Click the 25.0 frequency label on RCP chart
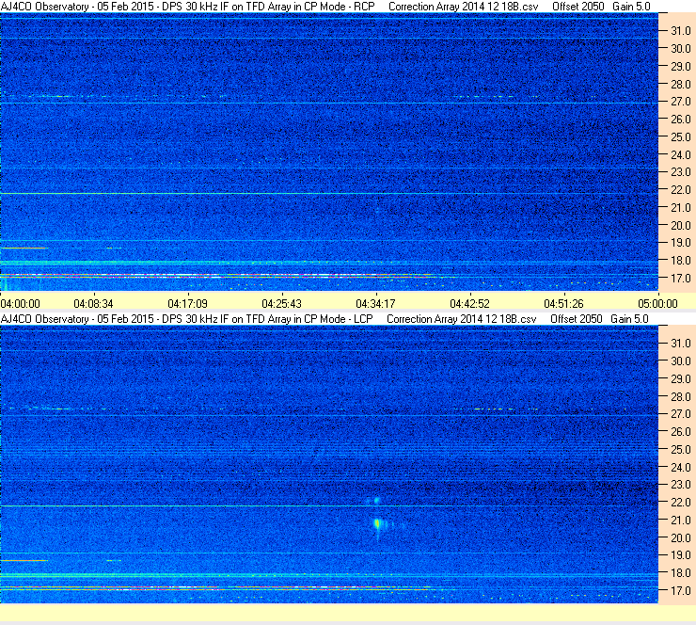The height and width of the screenshot is (625, 696). pos(680,137)
